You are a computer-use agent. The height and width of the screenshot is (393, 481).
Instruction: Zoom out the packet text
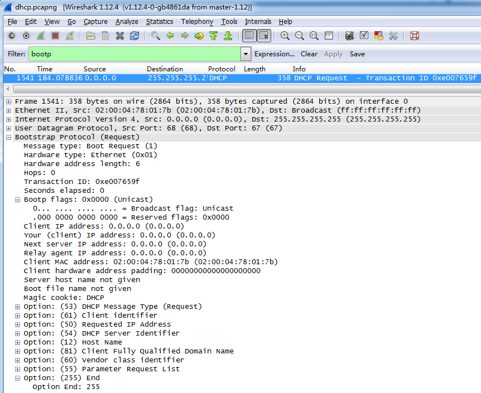pyautogui.click(x=300, y=36)
